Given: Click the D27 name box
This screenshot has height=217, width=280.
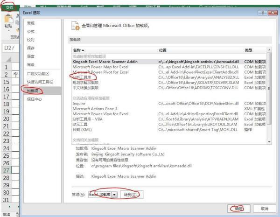Looking at the screenshot, I should [10, 48].
